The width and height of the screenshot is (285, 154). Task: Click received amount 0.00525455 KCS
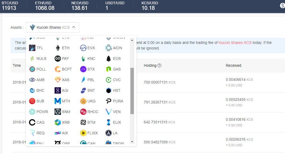[239, 100]
